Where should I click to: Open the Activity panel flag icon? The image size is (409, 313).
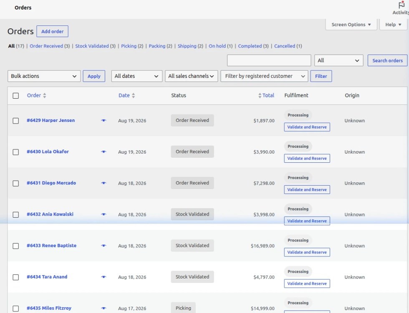pos(401,5)
